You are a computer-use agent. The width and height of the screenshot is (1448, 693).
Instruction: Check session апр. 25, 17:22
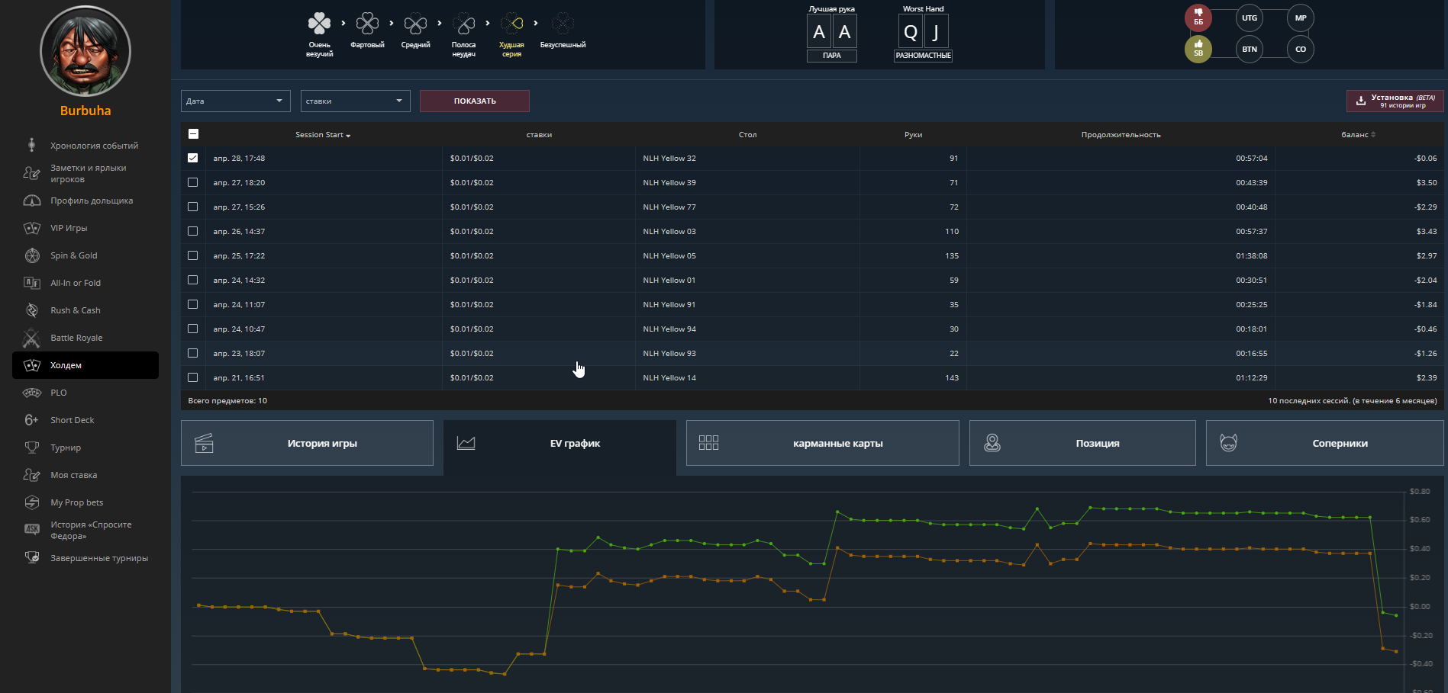pyautogui.click(x=192, y=255)
